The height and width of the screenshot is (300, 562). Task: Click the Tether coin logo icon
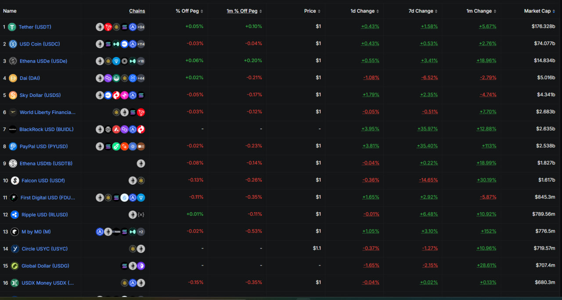click(12, 27)
